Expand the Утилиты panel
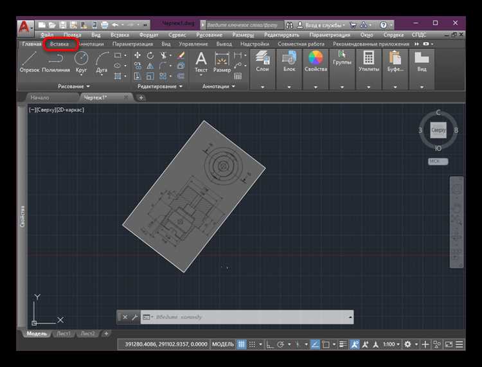The image size is (482, 367). click(369, 87)
